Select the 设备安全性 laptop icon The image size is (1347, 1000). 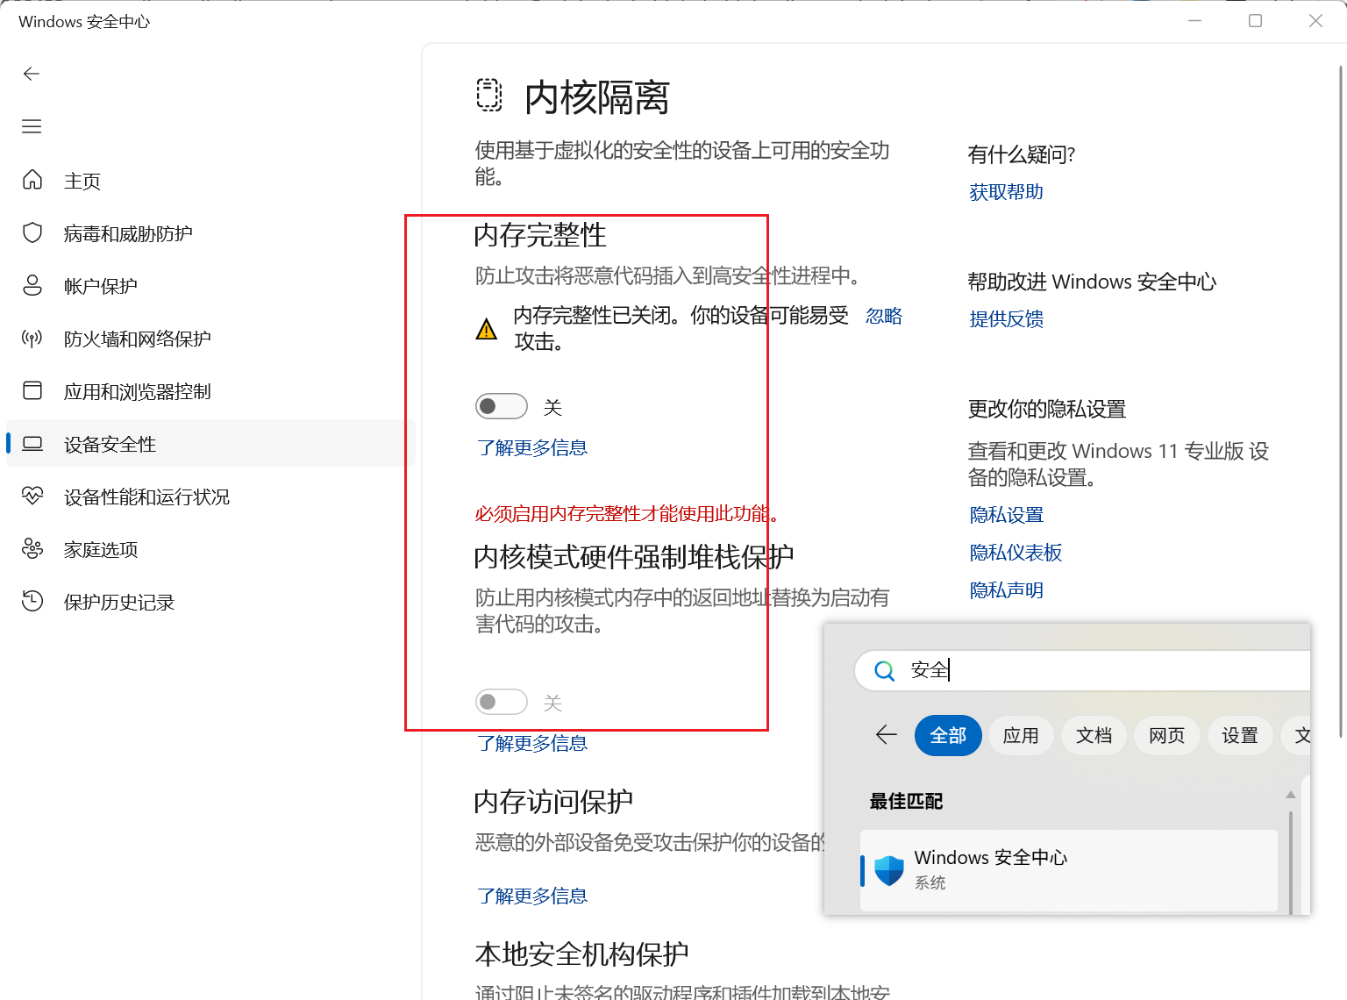coord(32,444)
